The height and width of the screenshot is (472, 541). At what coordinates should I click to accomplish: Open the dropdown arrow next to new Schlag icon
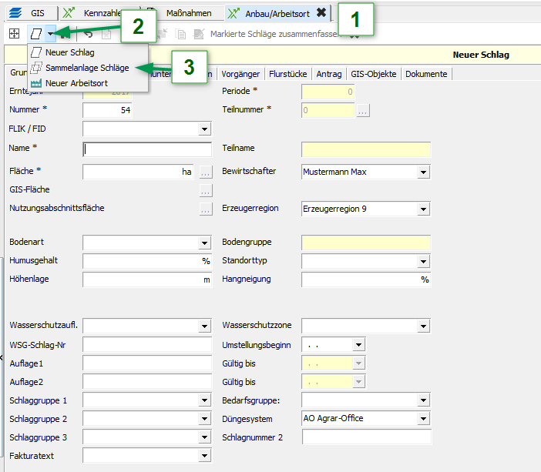(50, 34)
